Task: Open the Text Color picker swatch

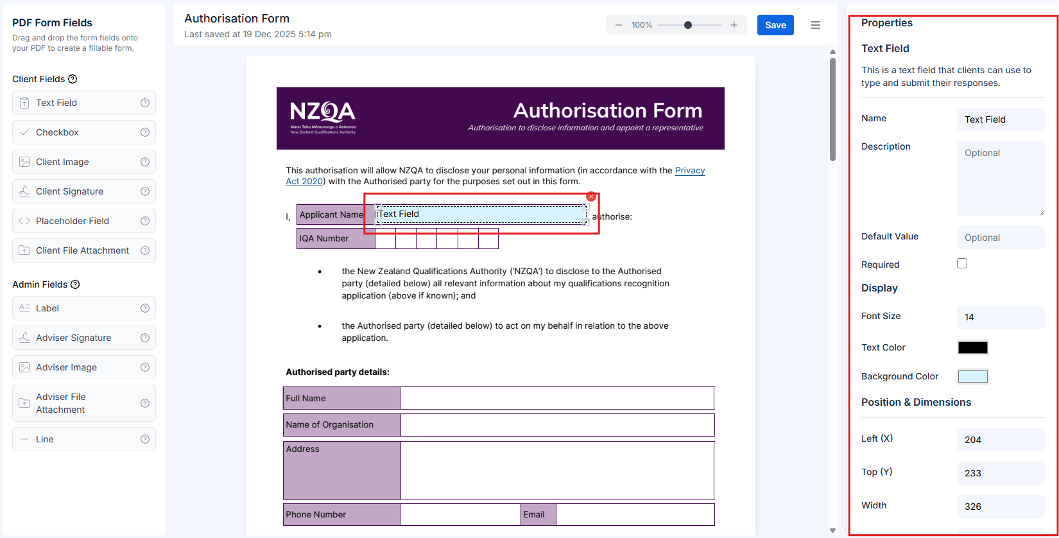Action: point(972,347)
